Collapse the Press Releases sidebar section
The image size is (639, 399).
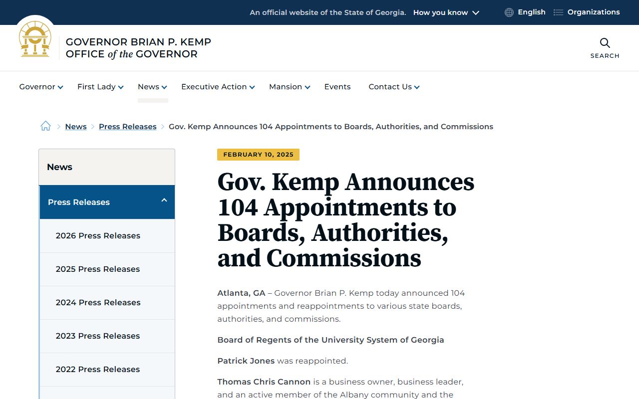coord(164,200)
